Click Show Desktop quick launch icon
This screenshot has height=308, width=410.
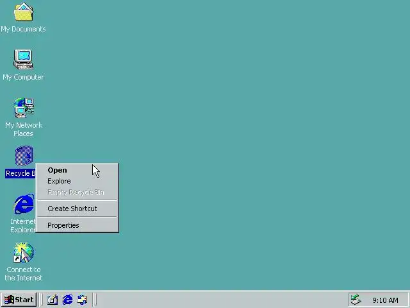(53, 300)
